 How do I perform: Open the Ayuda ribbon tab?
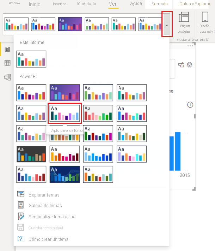pos(136,4)
